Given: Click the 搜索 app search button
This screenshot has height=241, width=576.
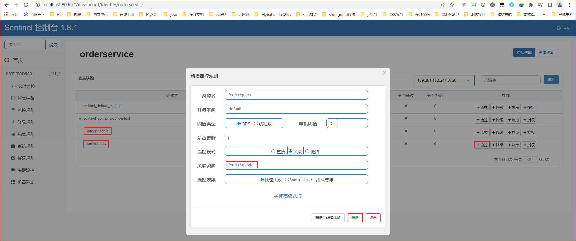Looking at the screenshot, I should (x=53, y=45).
